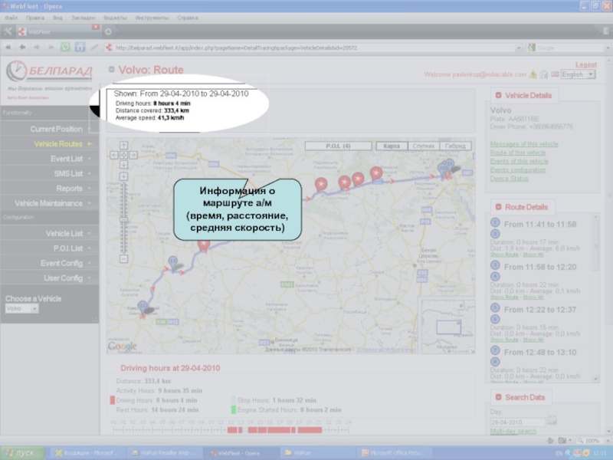Screen dimensions: 613x460
Task: Open the calendar icon next to the Day field
Action: [x=552, y=420]
